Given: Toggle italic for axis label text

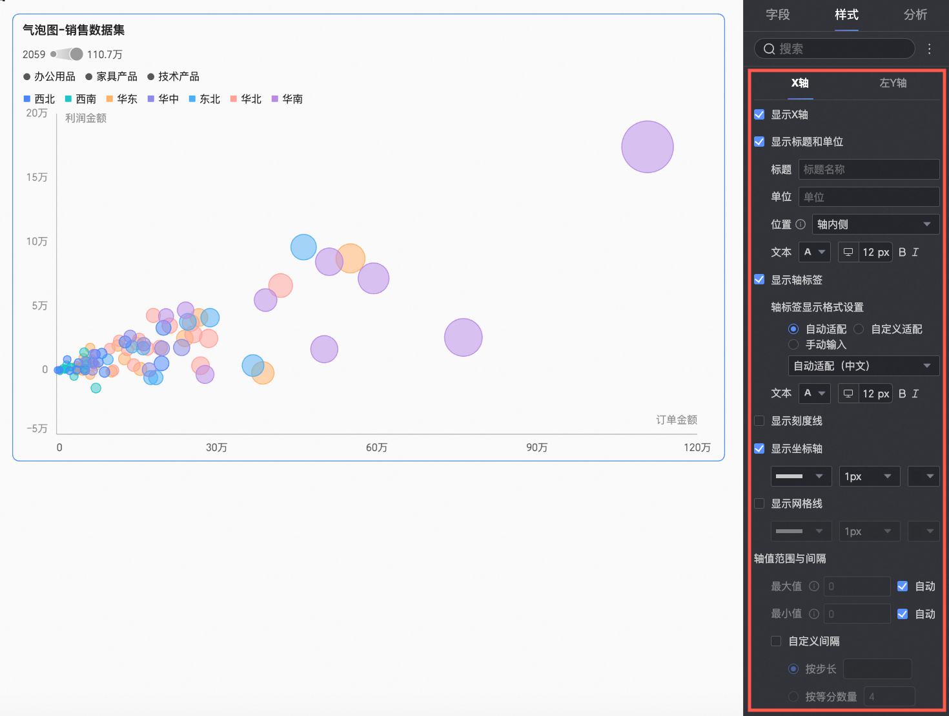Looking at the screenshot, I should [x=915, y=394].
